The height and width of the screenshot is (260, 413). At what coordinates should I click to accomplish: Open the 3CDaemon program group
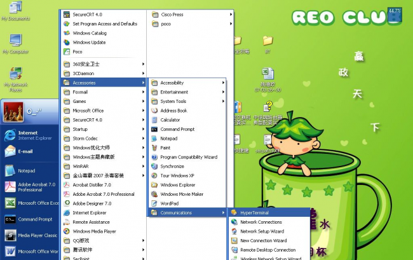[103, 74]
